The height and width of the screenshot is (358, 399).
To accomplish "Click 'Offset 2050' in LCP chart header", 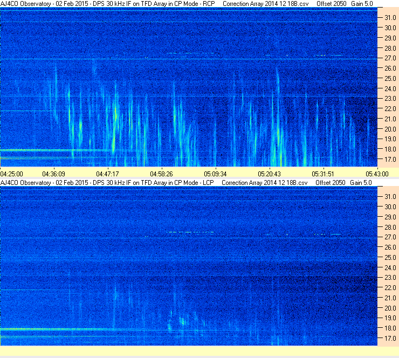I will (x=331, y=183).
